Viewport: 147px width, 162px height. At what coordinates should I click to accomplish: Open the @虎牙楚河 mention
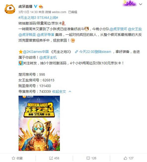click(x=118, y=29)
